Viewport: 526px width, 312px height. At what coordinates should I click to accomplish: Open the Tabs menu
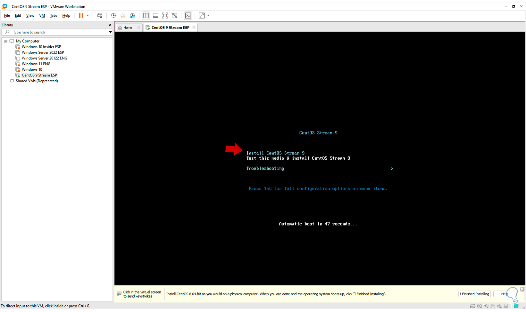(x=54, y=15)
